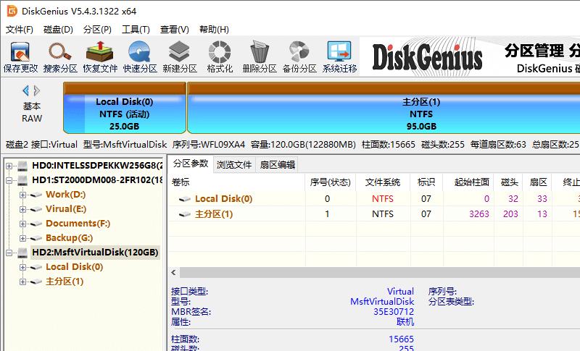Open the 帮助(H) menu
Screen dimensions: 580x351
click(214, 30)
